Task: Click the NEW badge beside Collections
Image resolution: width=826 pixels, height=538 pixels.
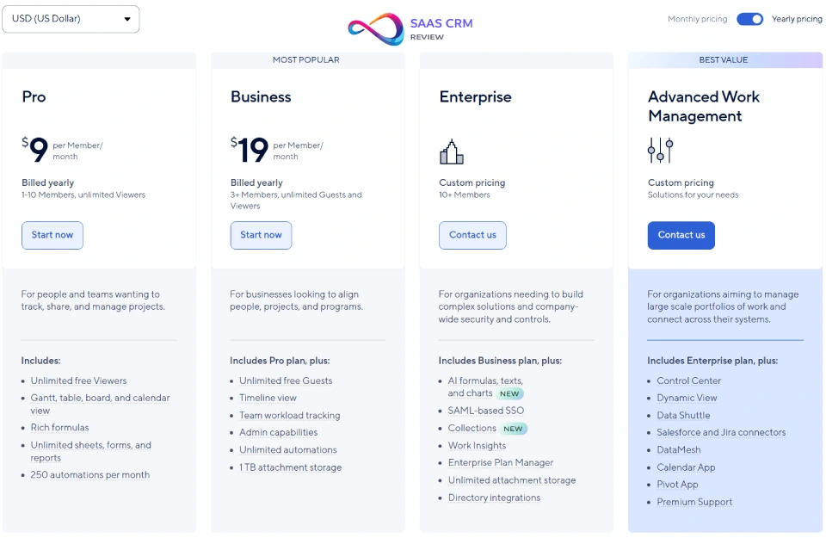Action: pyautogui.click(x=514, y=429)
